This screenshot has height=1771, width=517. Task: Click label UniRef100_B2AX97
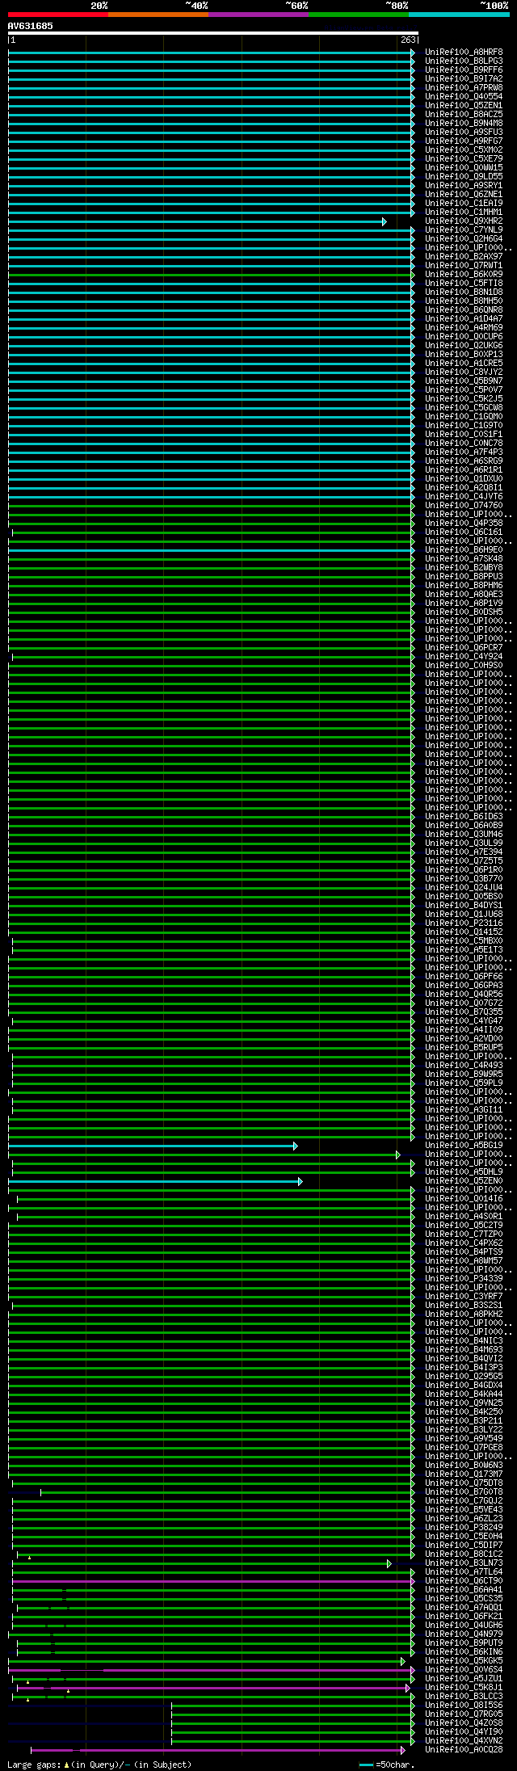pyautogui.click(x=464, y=257)
